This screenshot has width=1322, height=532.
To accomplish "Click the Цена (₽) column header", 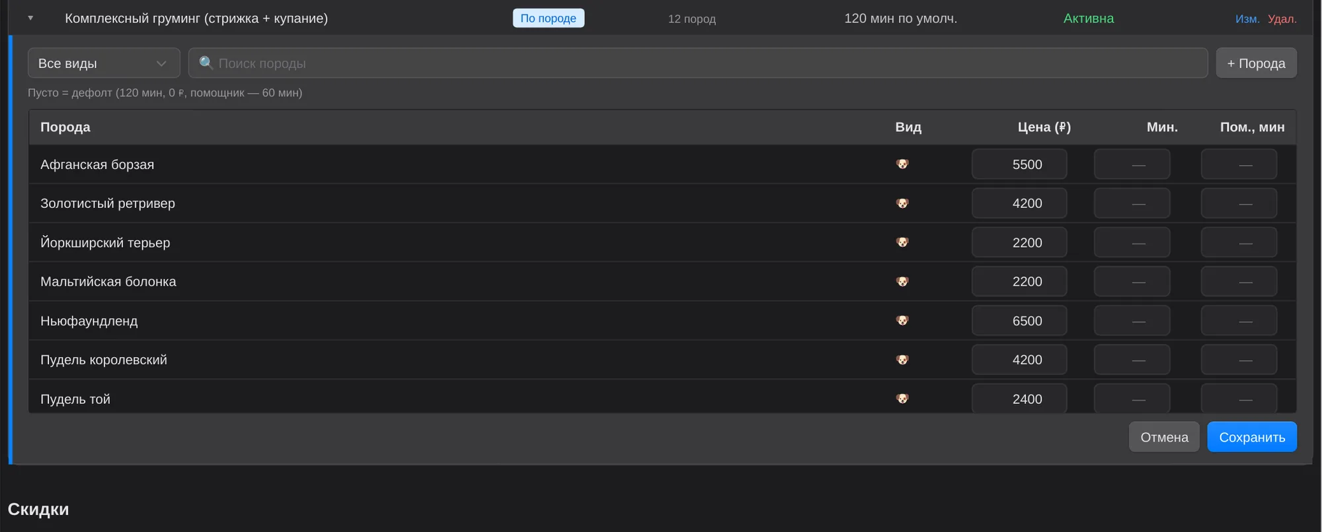I will [x=1044, y=127].
